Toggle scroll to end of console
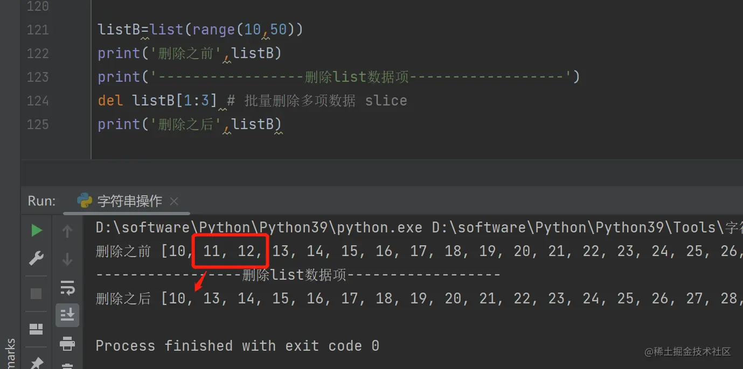This screenshot has width=743, height=369. point(67,315)
